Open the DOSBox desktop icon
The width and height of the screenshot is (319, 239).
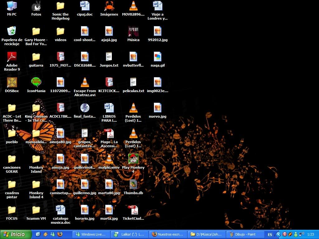[x=12, y=82]
